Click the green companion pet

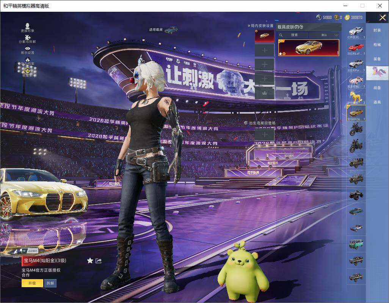point(243,272)
